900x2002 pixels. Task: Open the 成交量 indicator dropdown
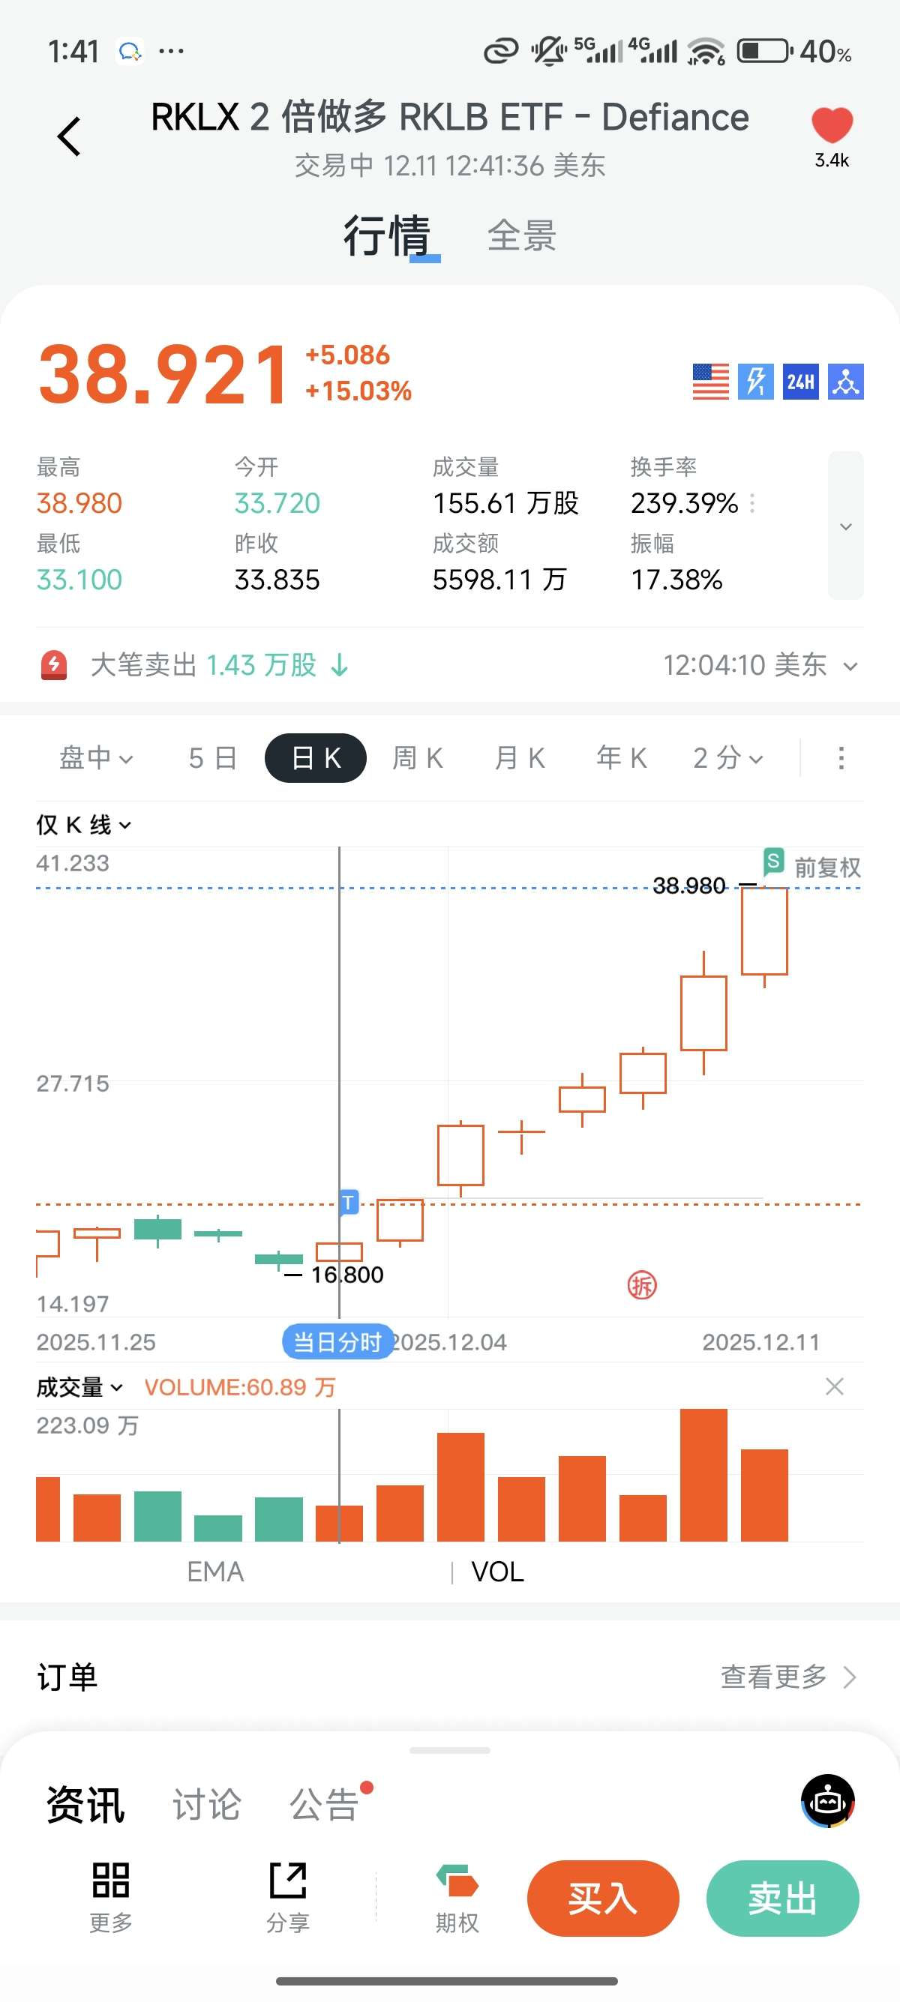79,1387
